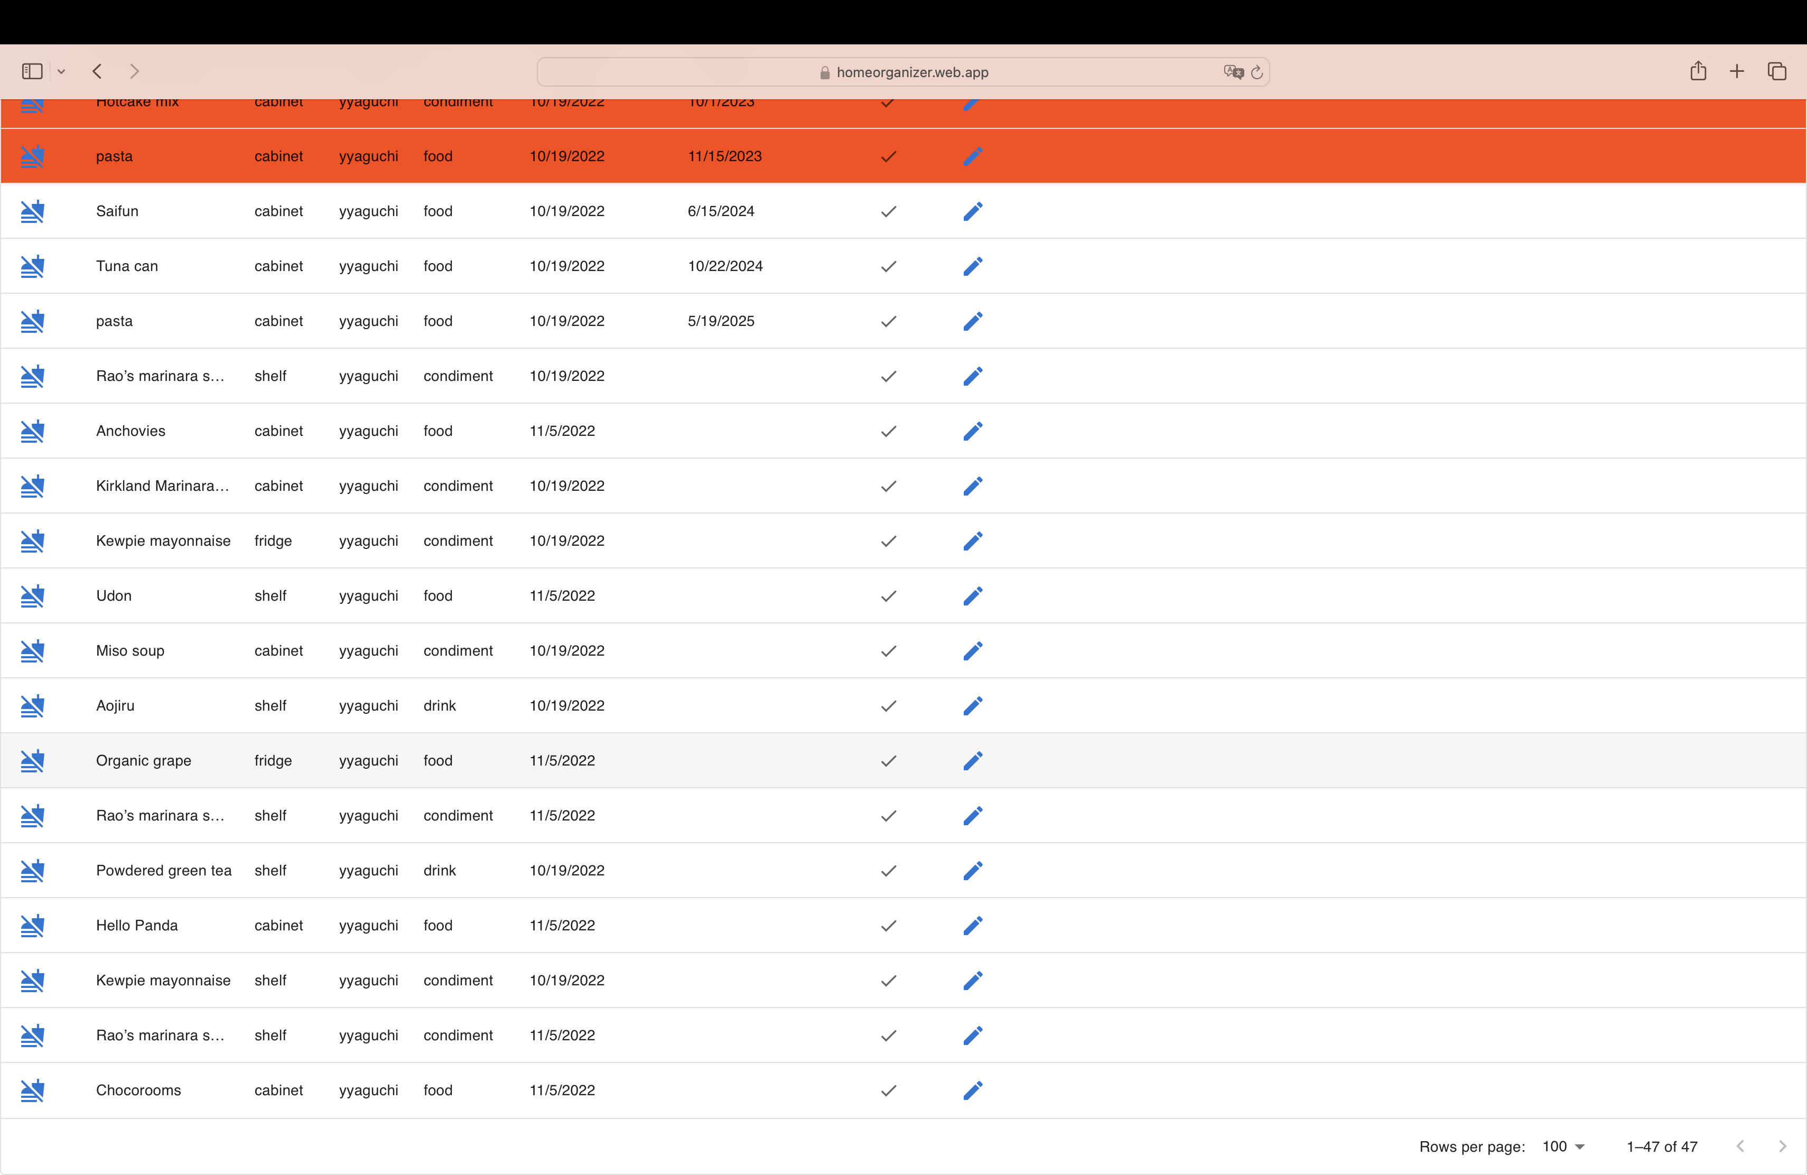Click the Aojiru name cell

pyautogui.click(x=115, y=706)
